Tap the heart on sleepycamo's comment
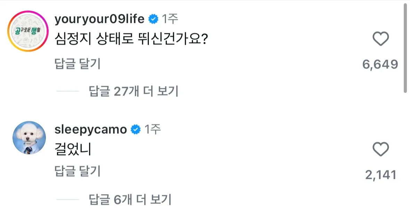Screen dimensions: 410x214 (x=380, y=150)
